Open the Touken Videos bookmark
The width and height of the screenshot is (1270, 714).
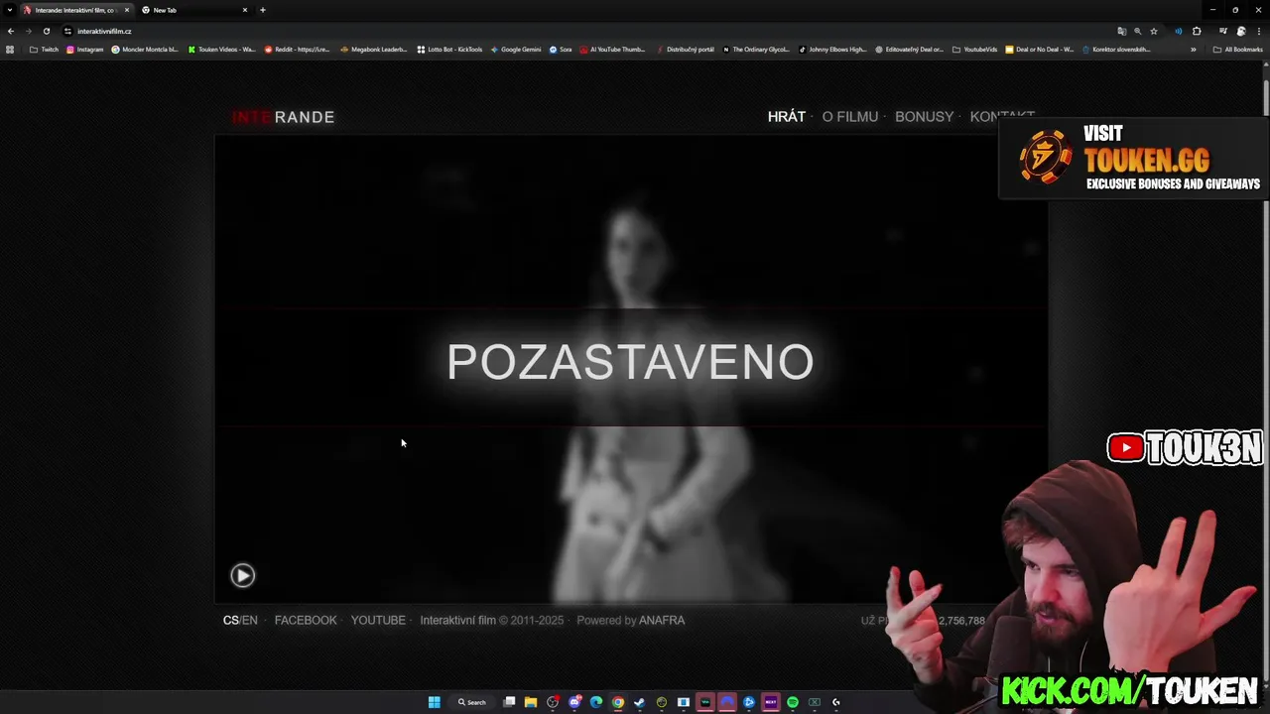(x=221, y=49)
